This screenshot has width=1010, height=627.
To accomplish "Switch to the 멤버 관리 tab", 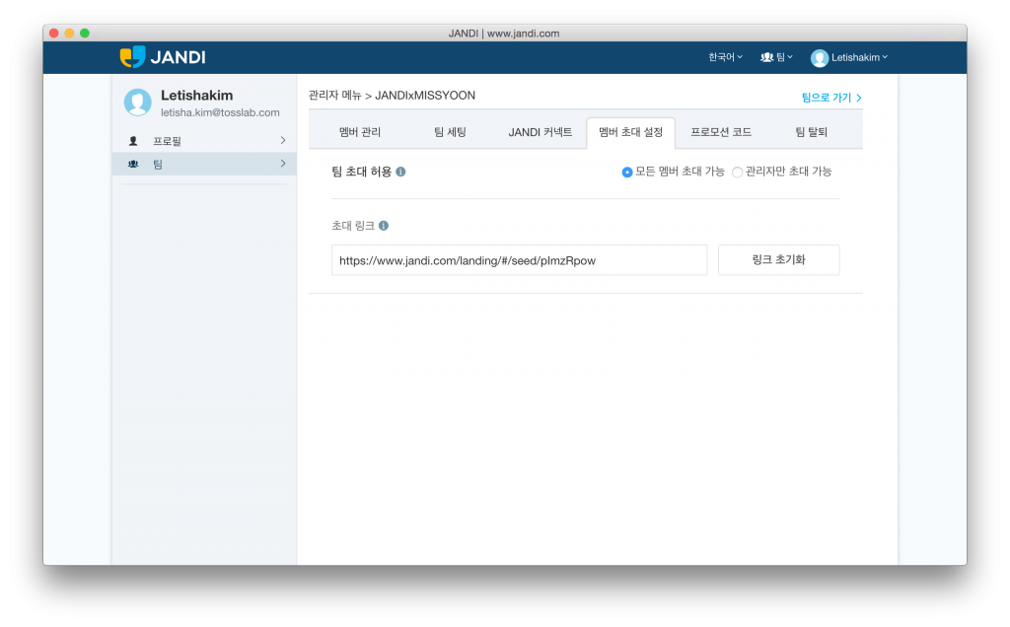I will coord(359,132).
